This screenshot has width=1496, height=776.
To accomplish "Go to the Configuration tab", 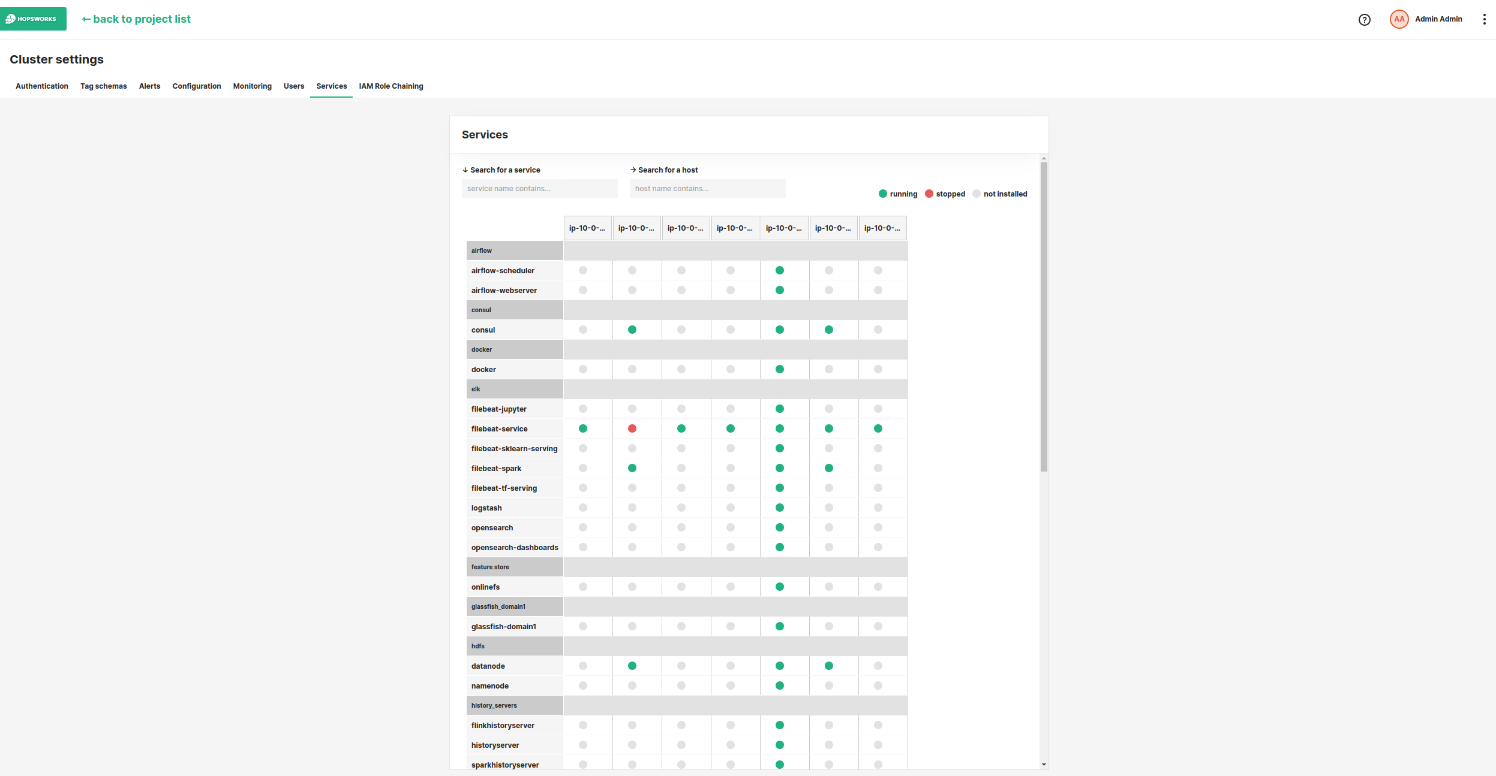I will pyautogui.click(x=196, y=86).
